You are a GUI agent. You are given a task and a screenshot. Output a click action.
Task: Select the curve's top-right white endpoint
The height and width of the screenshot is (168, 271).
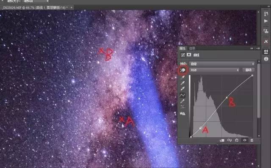(252, 76)
